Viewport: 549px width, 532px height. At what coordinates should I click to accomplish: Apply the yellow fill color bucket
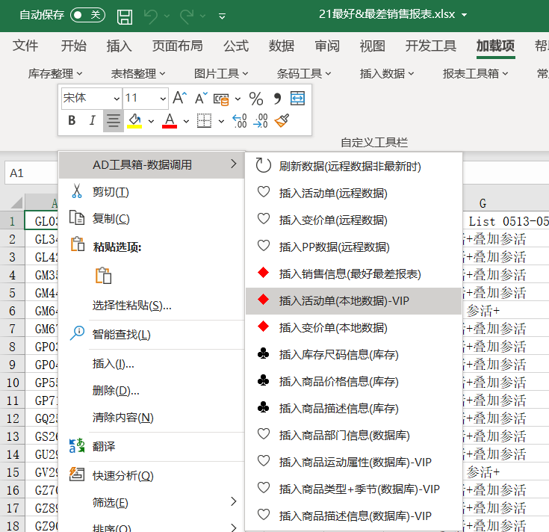(x=134, y=121)
